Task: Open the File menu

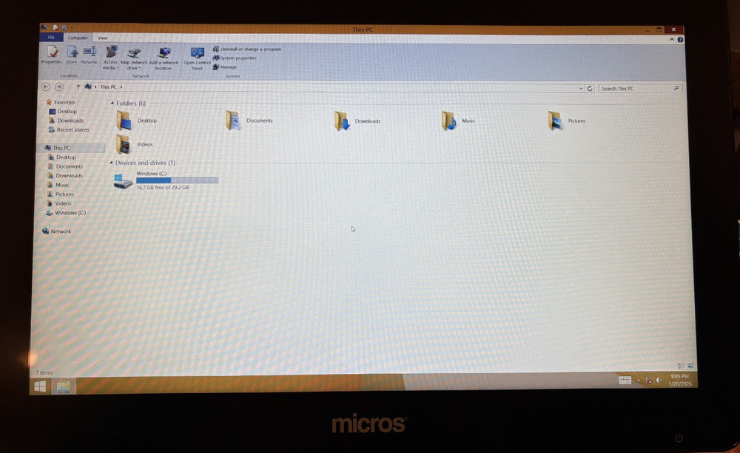Action: pos(50,37)
